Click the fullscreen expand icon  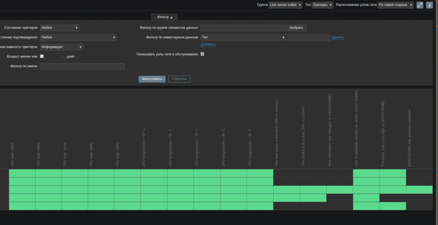tap(420, 5)
